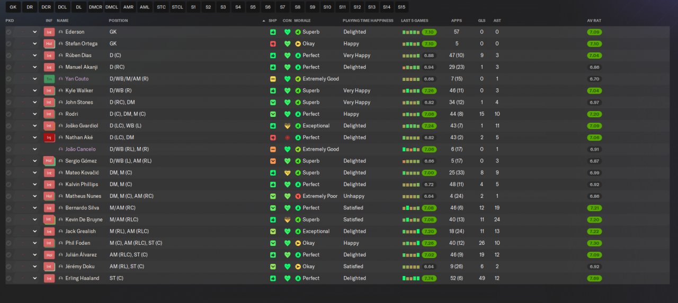Click Erling Haaland's last 5 games form bars
The height and width of the screenshot is (303, 678).
coord(411,278)
